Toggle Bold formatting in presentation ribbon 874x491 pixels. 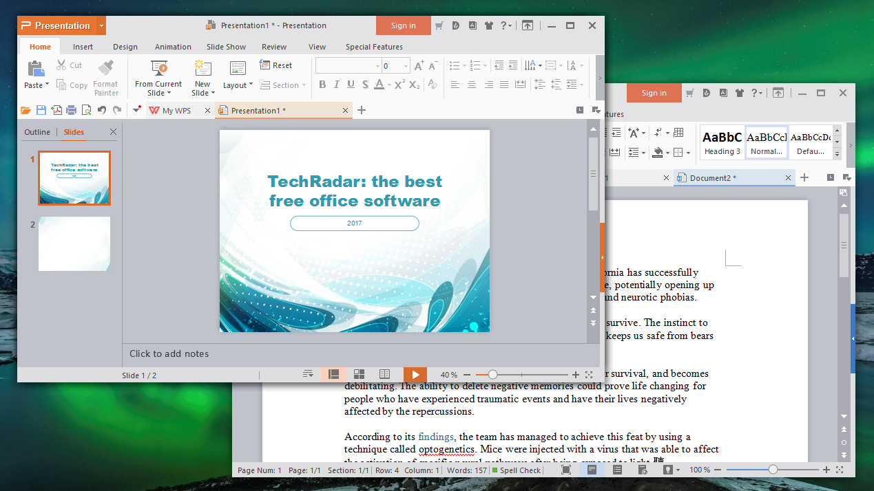click(x=322, y=85)
